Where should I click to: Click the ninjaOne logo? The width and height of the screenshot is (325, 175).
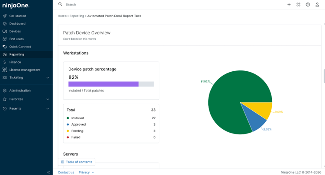(16, 6)
